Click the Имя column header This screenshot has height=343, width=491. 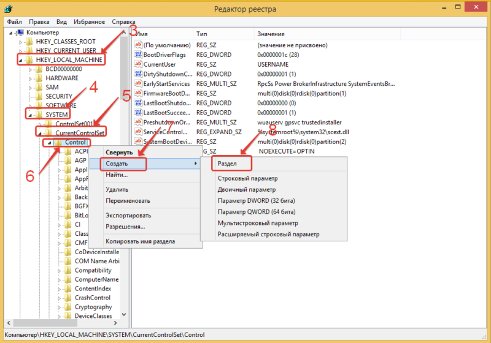[142, 34]
